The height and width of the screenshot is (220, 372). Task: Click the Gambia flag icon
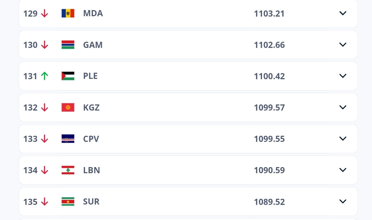point(68,45)
